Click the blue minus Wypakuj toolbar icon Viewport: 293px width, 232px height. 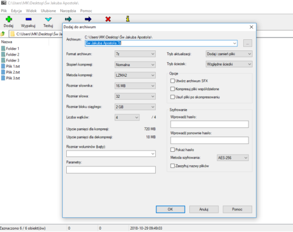click(x=29, y=19)
